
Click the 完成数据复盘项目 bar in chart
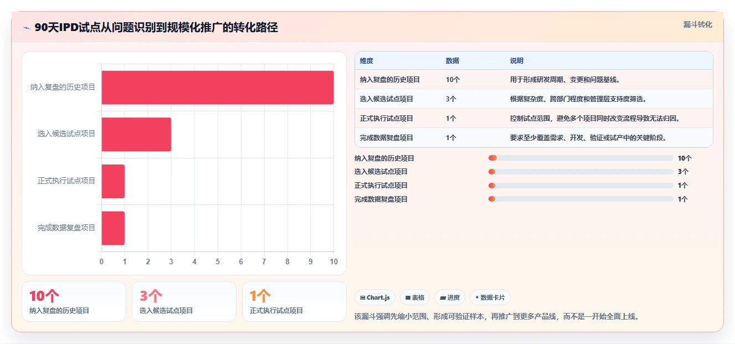113,228
